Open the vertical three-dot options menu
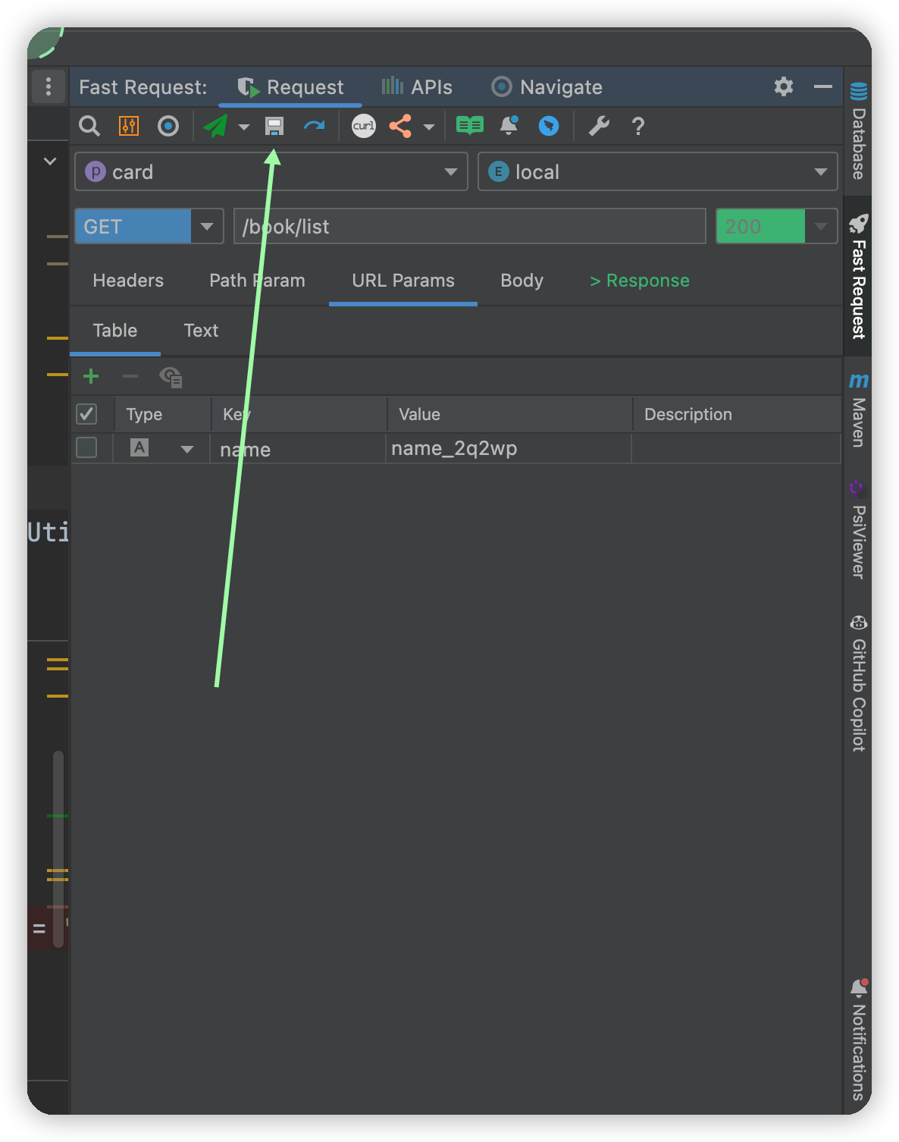Viewport: 899px width, 1142px height. 49,86
